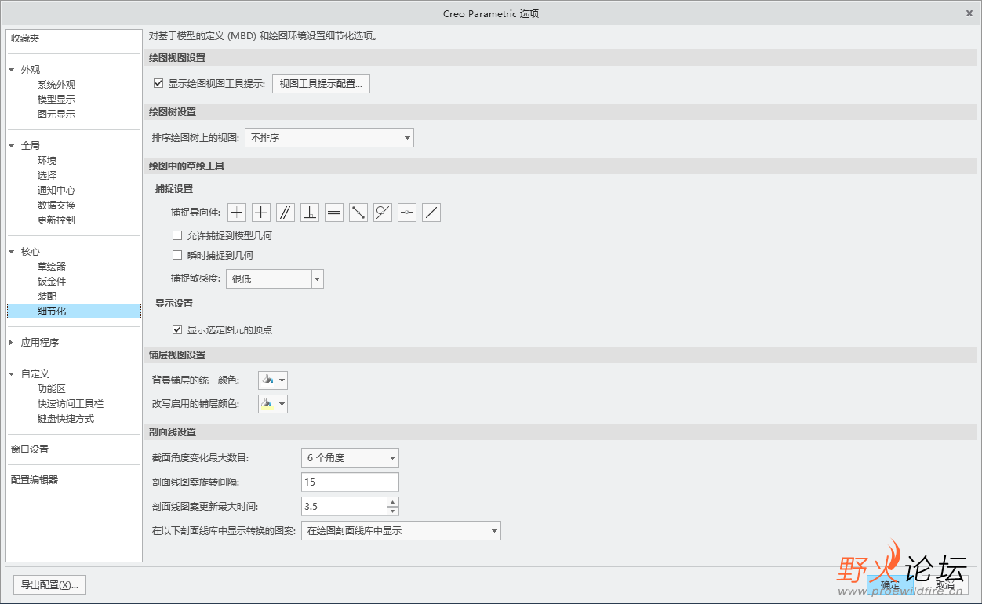Toggle the perpendicular snap guide icon
This screenshot has width=982, height=604.
coord(310,213)
